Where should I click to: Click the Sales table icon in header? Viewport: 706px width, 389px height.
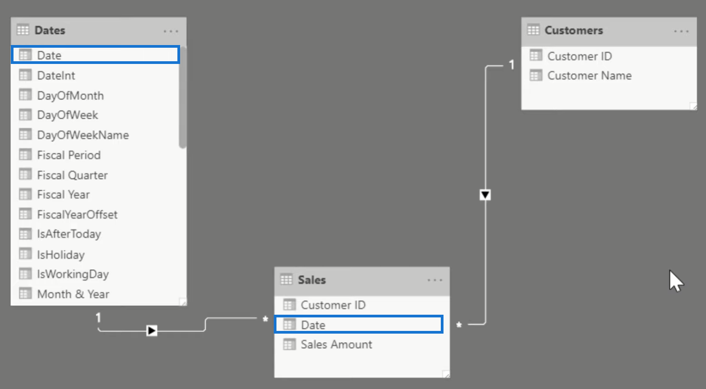[286, 280]
